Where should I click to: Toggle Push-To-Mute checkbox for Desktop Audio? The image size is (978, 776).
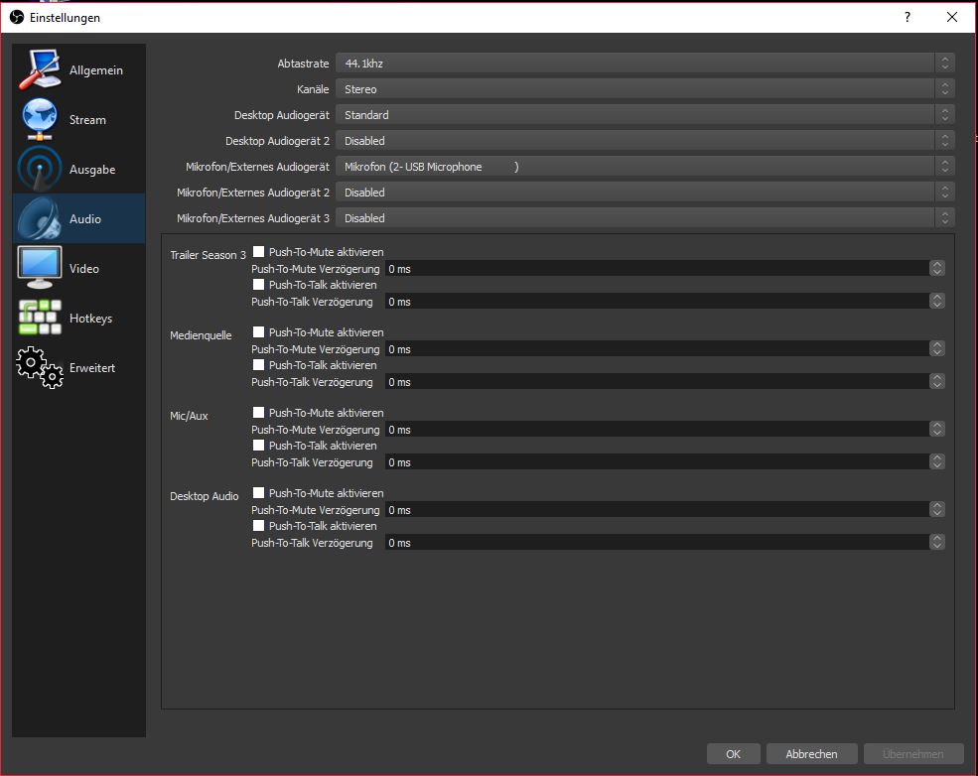click(x=259, y=493)
